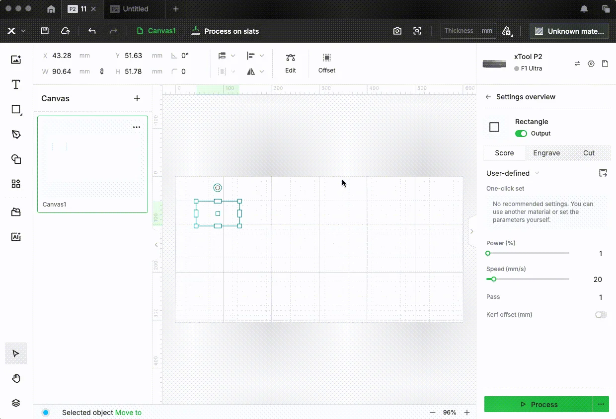Open the Edit nodes tool
Viewport: 616px width, 419px height.
pos(291,64)
